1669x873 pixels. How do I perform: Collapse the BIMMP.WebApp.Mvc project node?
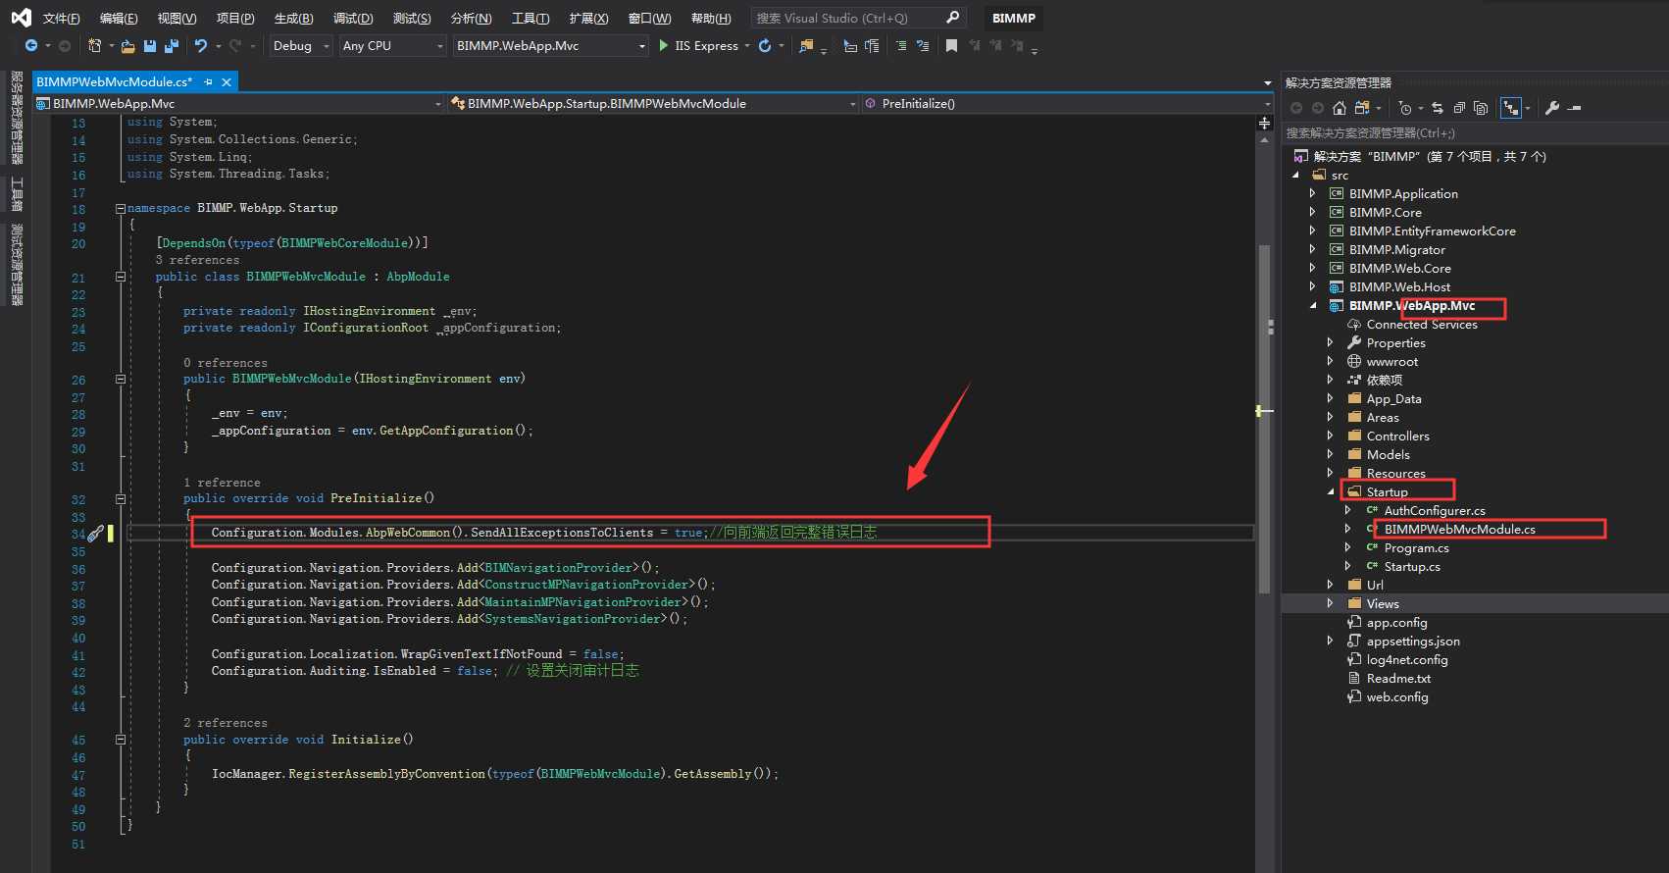tap(1312, 305)
